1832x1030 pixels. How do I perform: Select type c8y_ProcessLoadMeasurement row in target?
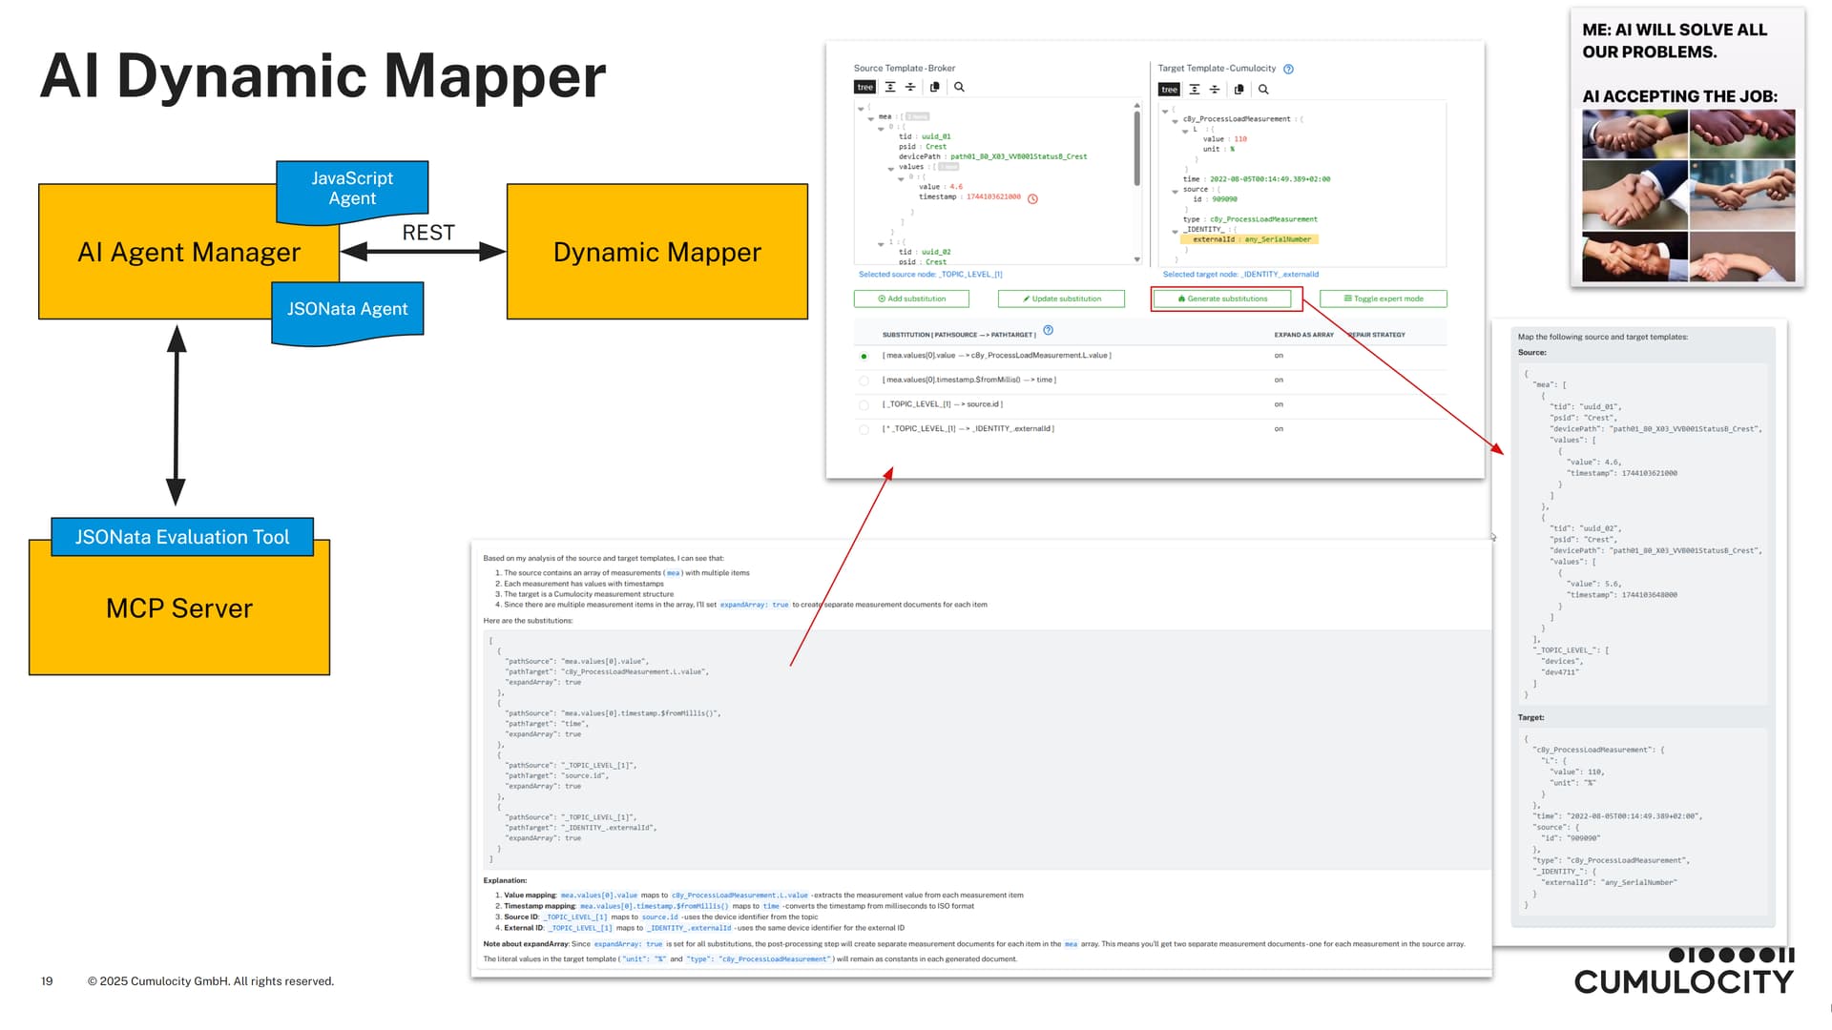pyautogui.click(x=1250, y=219)
